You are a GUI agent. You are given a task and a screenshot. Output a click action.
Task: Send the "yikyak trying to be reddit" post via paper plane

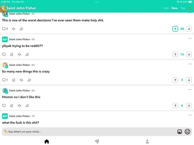click(x=11, y=54)
